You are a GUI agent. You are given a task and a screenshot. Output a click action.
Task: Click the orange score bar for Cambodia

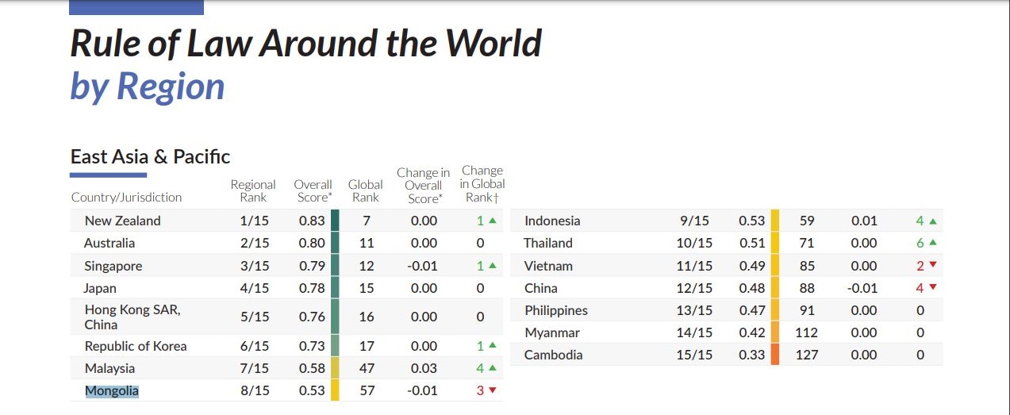click(775, 355)
